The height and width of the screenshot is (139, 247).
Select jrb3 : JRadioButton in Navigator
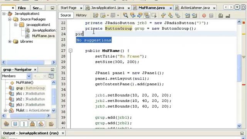30,105
